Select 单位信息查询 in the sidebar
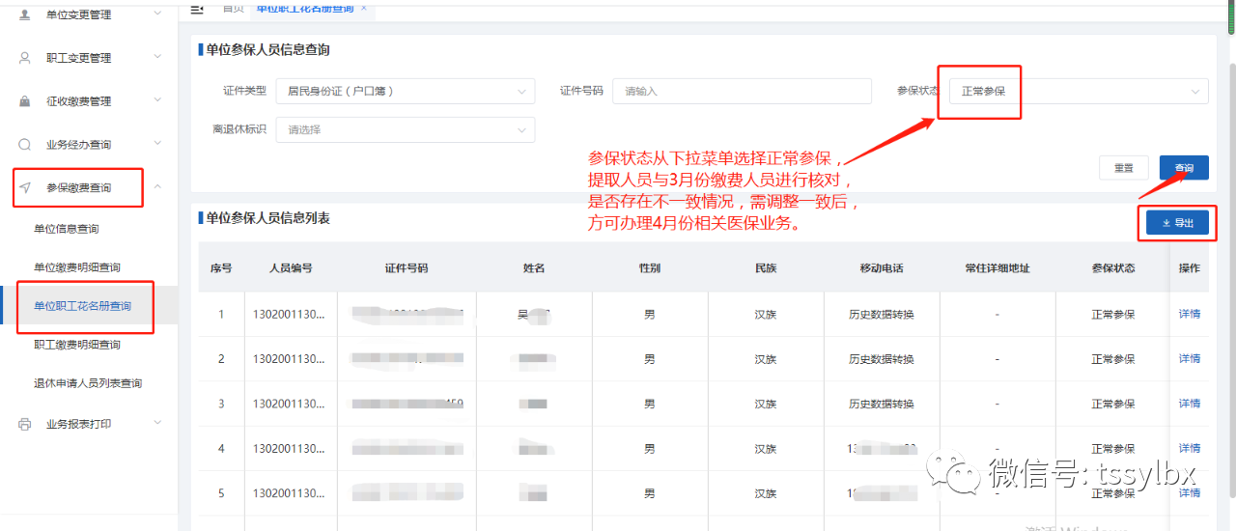The height and width of the screenshot is (531, 1236). pyautogui.click(x=67, y=229)
